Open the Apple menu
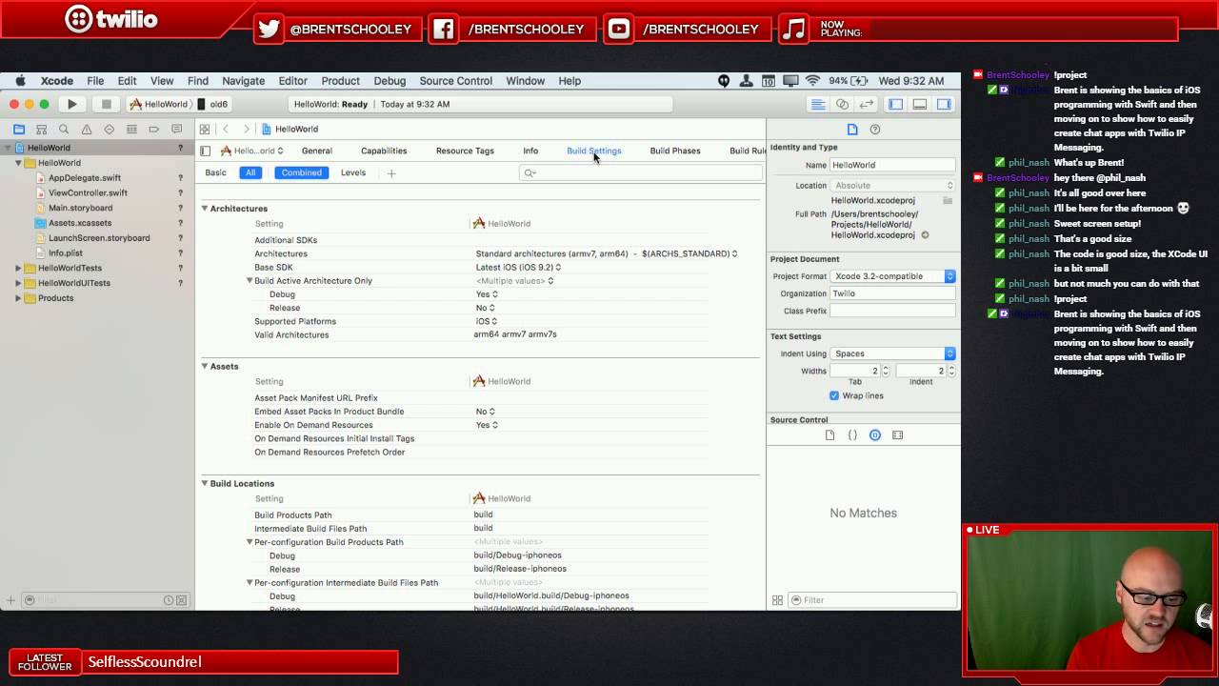1219x686 pixels. click(20, 81)
